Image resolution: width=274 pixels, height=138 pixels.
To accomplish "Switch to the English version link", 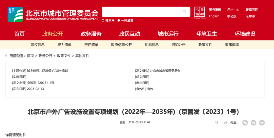I will [x=214, y=16].
